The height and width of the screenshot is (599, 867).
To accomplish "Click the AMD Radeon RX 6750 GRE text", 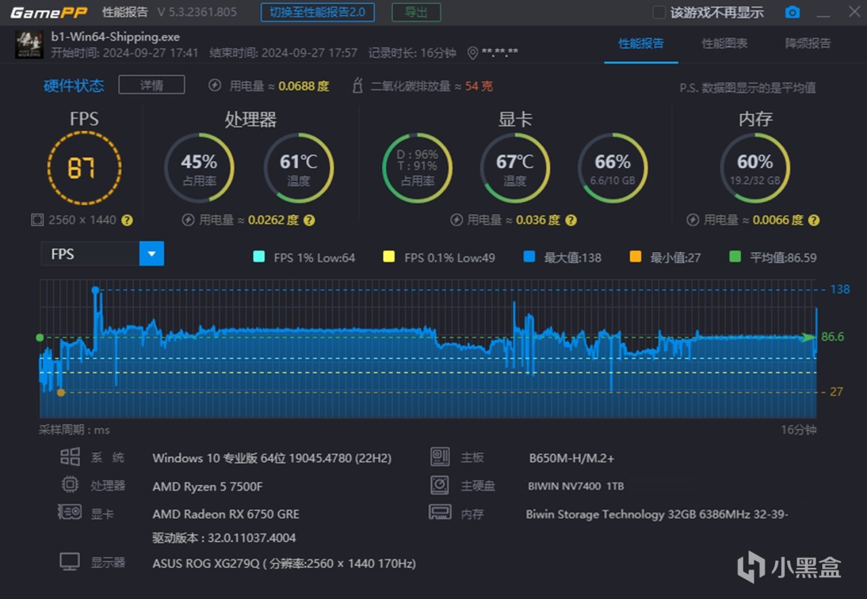I will coord(226,514).
